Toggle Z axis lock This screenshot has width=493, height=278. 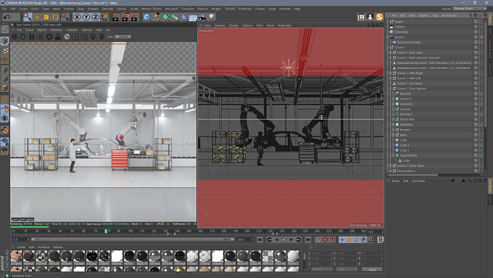pyautogui.click(x=95, y=17)
